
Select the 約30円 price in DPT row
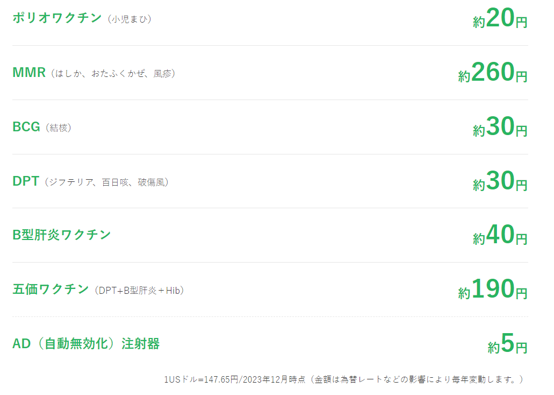point(500,181)
